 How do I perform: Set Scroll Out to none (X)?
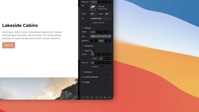(x=93, y=63)
